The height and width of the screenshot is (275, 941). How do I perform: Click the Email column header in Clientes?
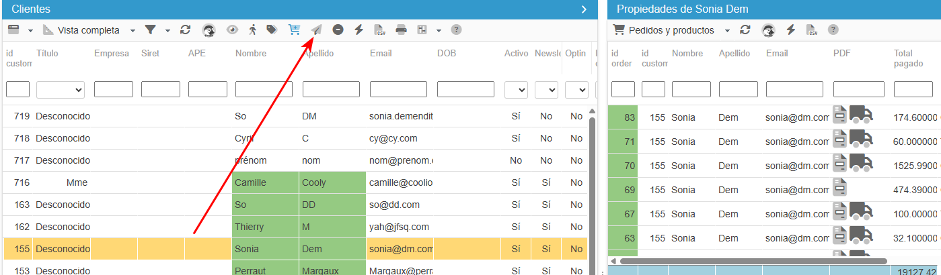(381, 54)
